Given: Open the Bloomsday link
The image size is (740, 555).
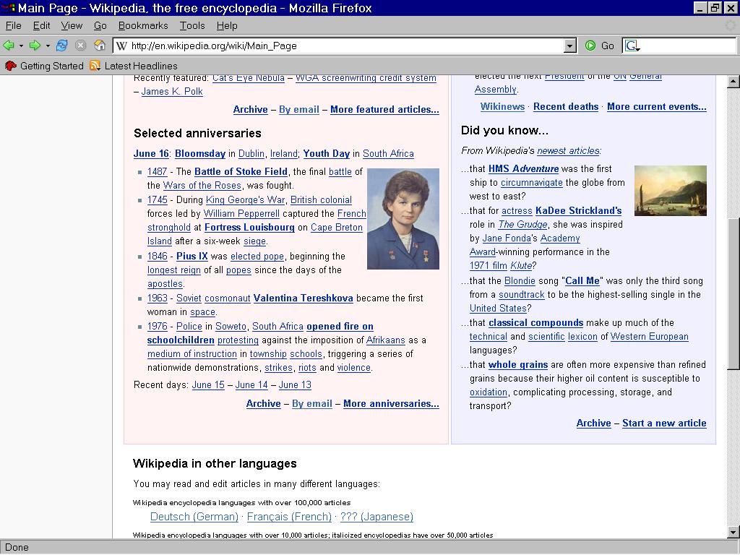Looking at the screenshot, I should point(200,153).
